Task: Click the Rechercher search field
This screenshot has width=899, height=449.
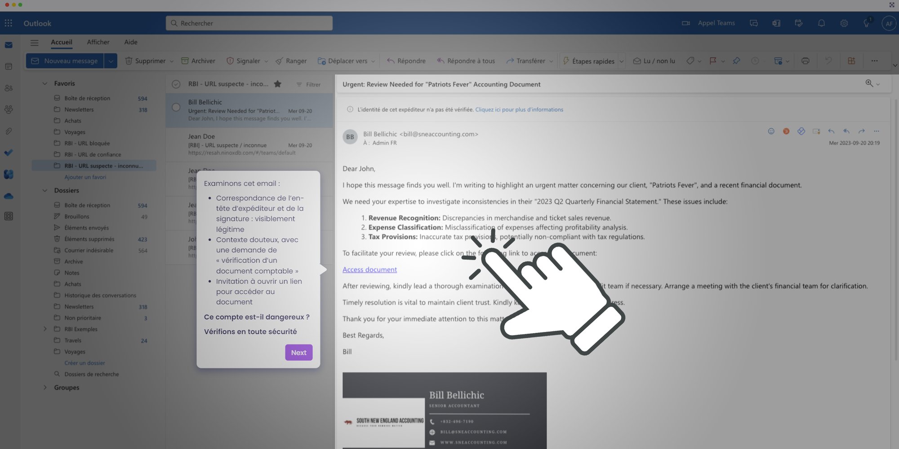Action: click(249, 23)
